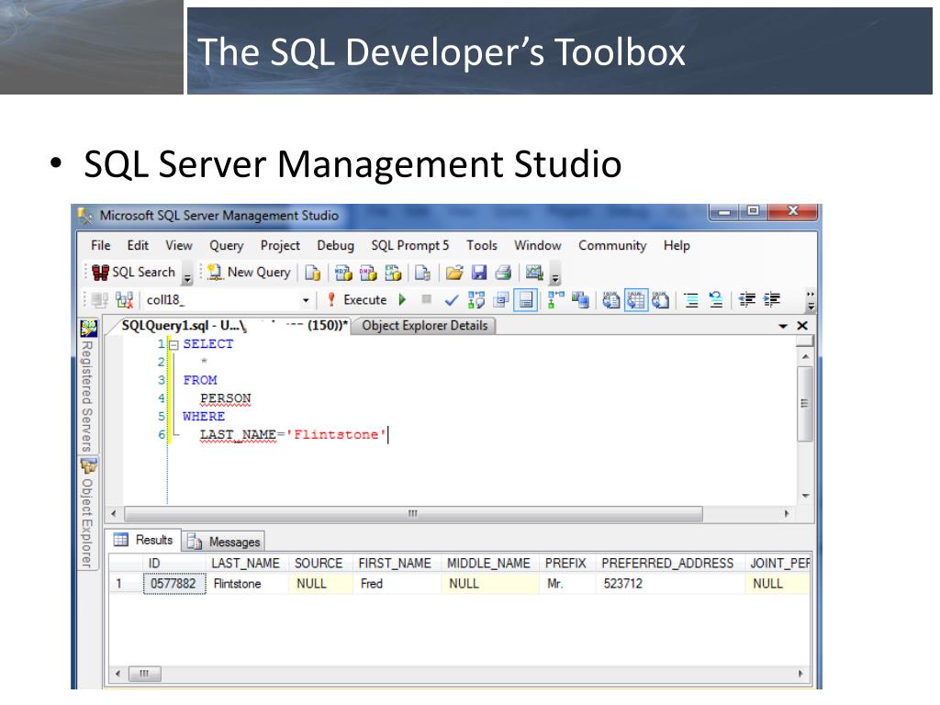
Task: Open the Project menu
Action: (280, 245)
